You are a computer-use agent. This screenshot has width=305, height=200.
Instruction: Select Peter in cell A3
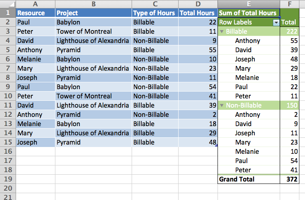coord(35,31)
